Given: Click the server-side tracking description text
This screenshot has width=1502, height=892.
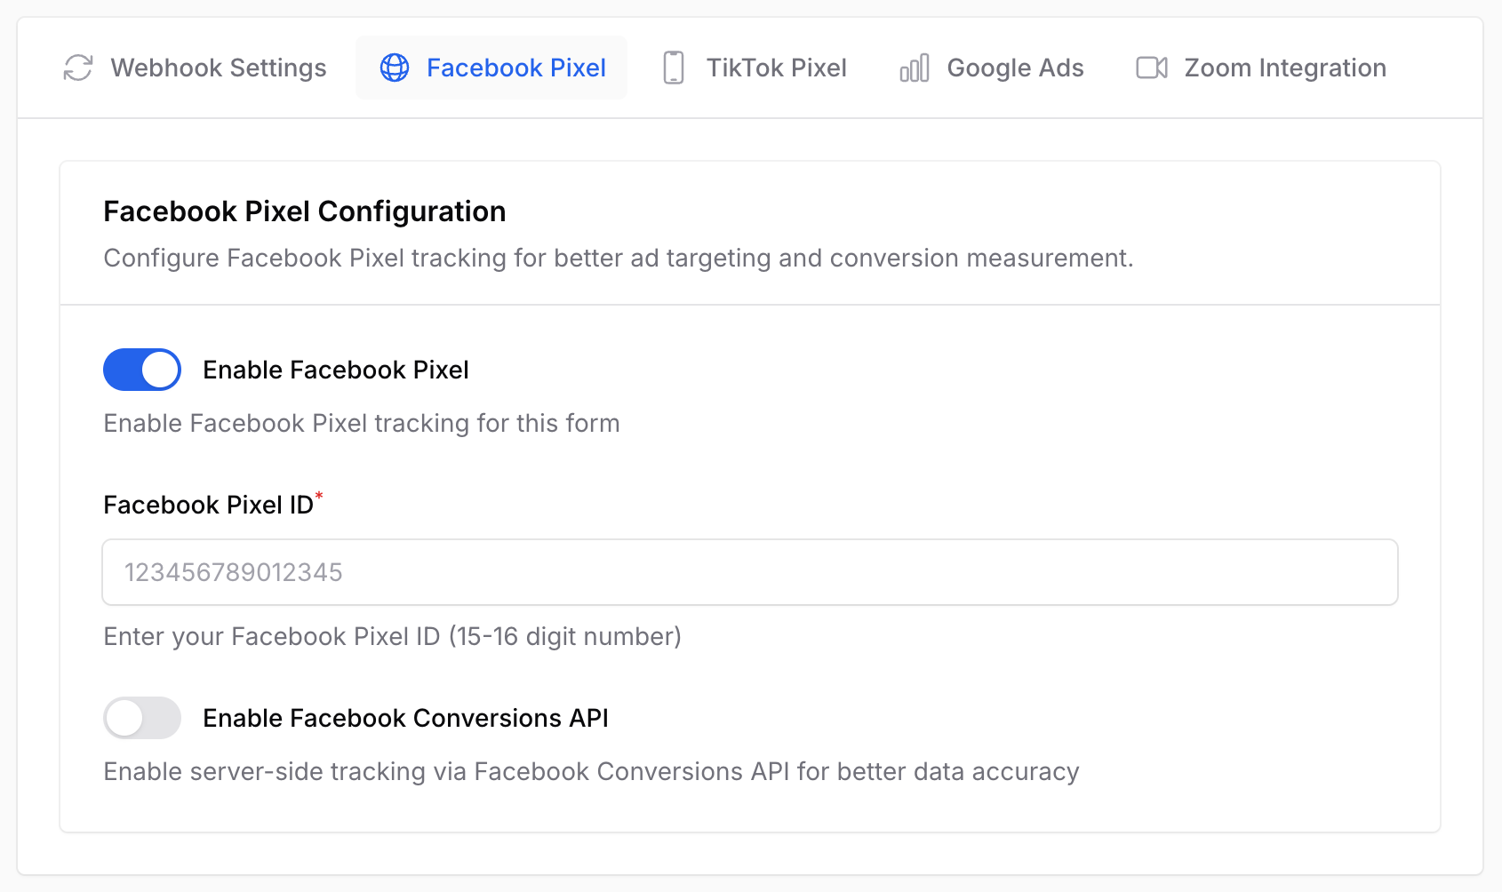Looking at the screenshot, I should pyautogui.click(x=592, y=771).
